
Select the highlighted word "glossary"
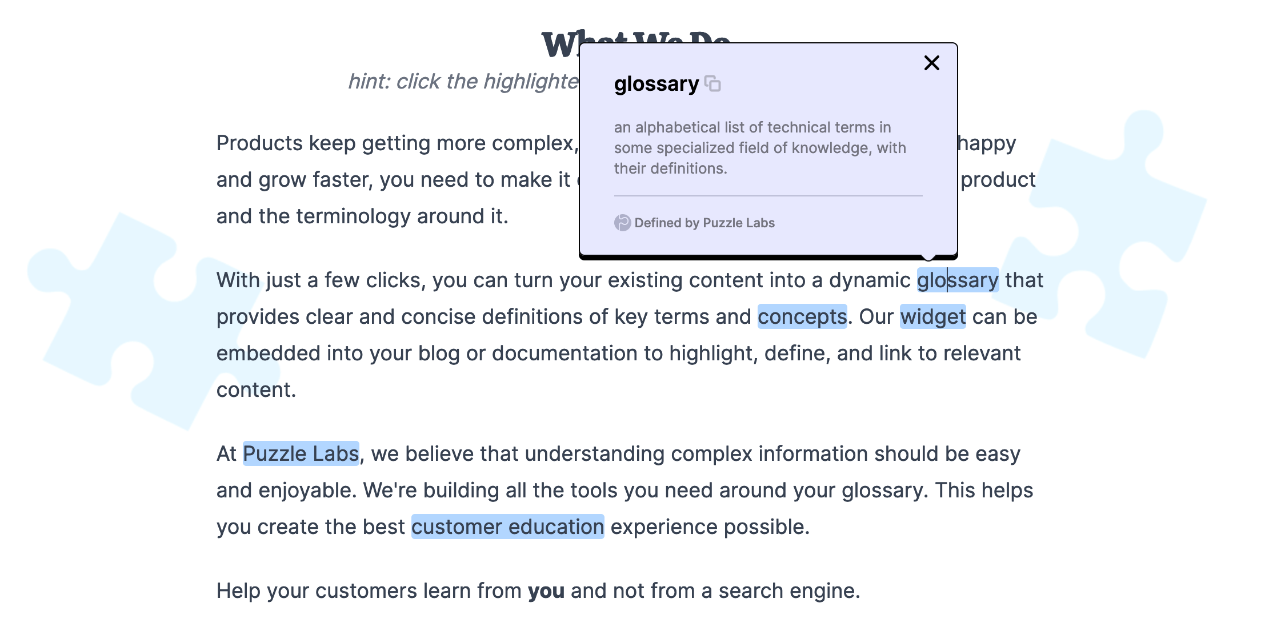point(958,280)
